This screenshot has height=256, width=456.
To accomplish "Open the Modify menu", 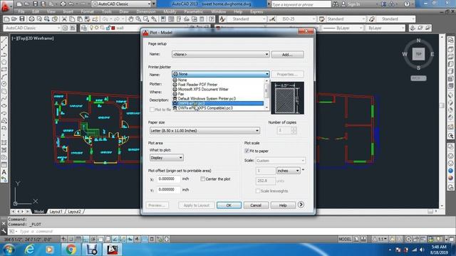I will (x=170, y=11).
